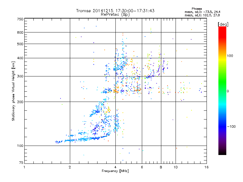Click the 'mean, sd,O: -73.5, 24.4' line

[202, 12]
